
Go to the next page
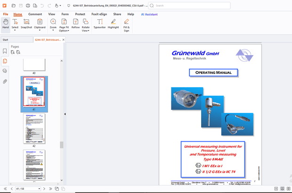pos(44,189)
